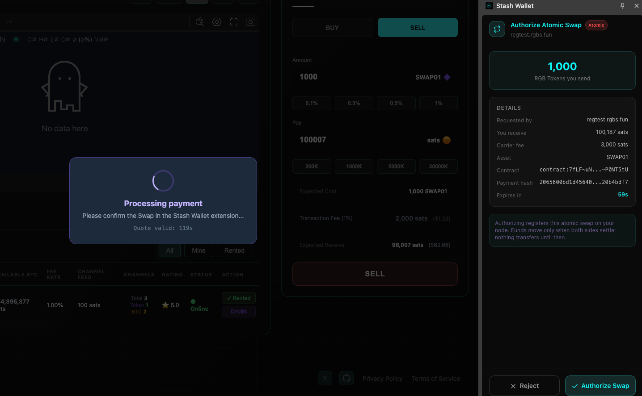This screenshot has width=642, height=396.
Task: Click the red Atomic badge
Action: [x=596, y=25]
